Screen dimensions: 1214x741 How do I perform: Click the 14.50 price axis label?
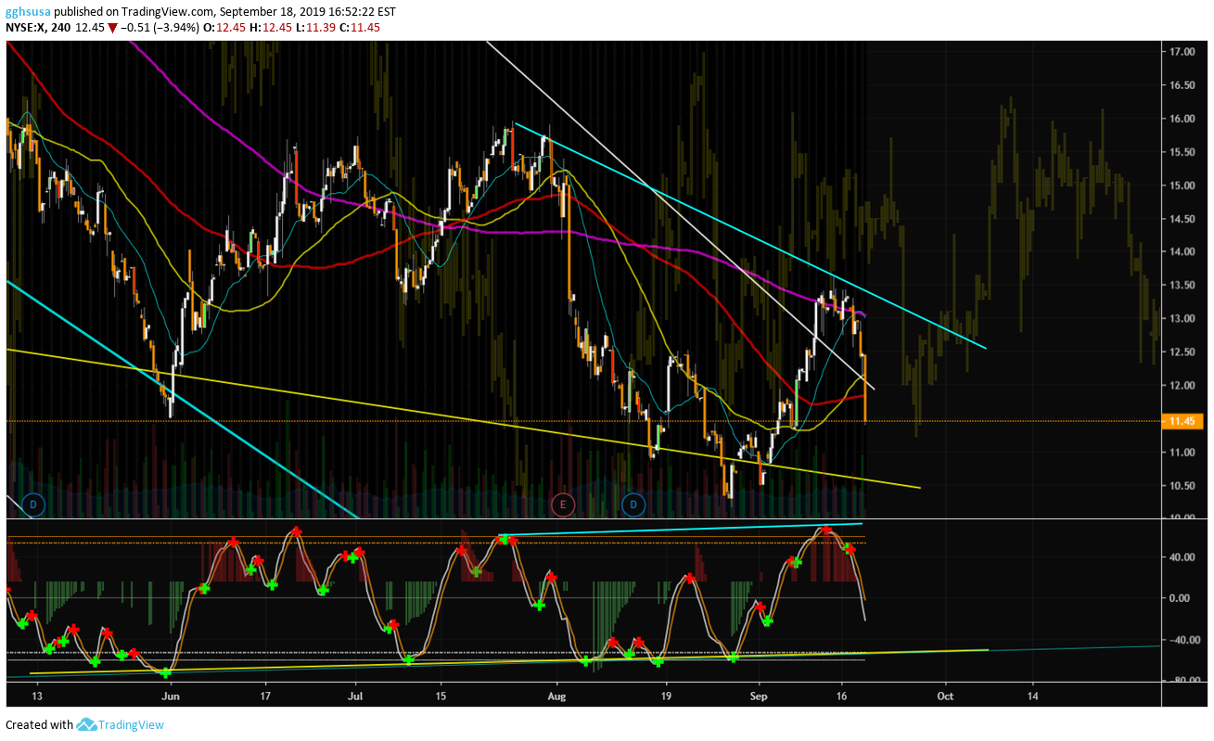(x=1181, y=219)
